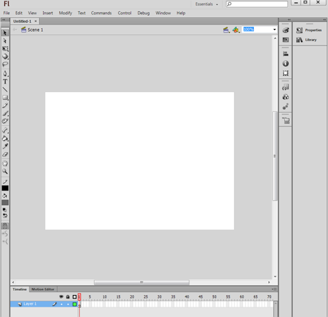Select the Zoom magnifier tool
The width and height of the screenshot is (328, 317).
click(5, 171)
